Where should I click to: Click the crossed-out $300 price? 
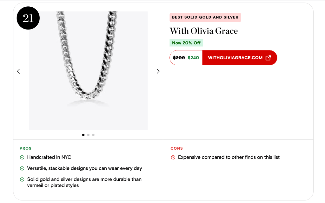(x=179, y=58)
